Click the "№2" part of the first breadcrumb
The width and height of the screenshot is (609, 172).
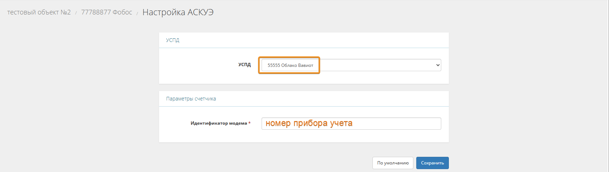[x=66, y=12]
